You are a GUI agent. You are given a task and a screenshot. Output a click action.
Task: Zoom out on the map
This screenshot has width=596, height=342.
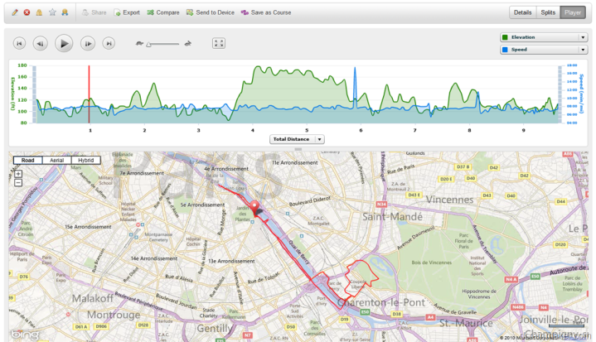click(x=18, y=182)
